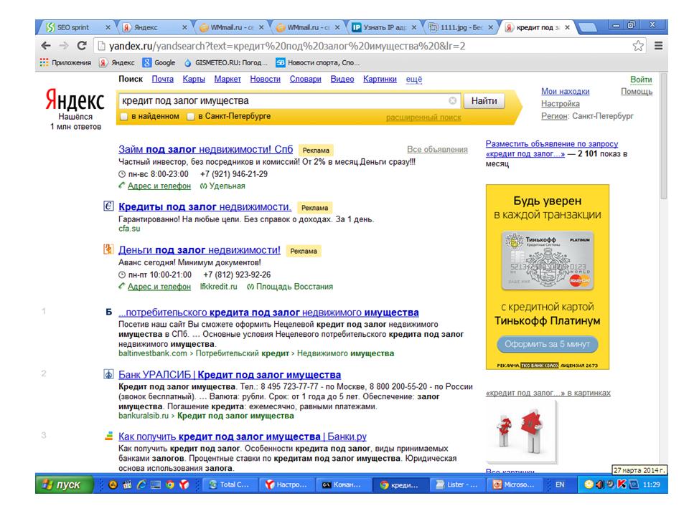Click favicon next to Кредиты под залог недвижимости
689x516 pixels.
(108, 206)
